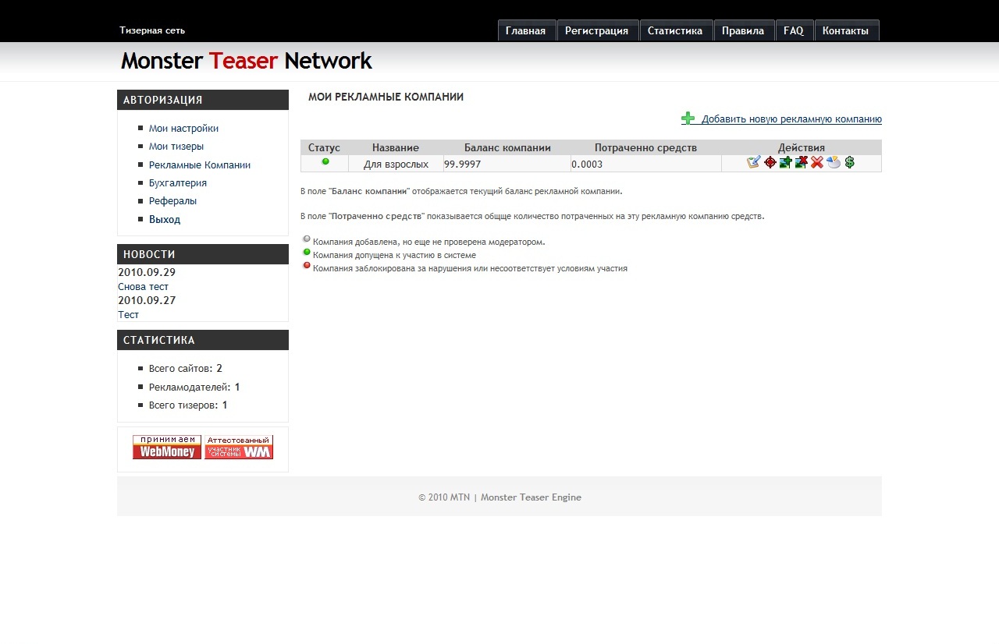Screen dimensions: 999x644
Task: Open the Контакты tab
Action: coord(846,31)
